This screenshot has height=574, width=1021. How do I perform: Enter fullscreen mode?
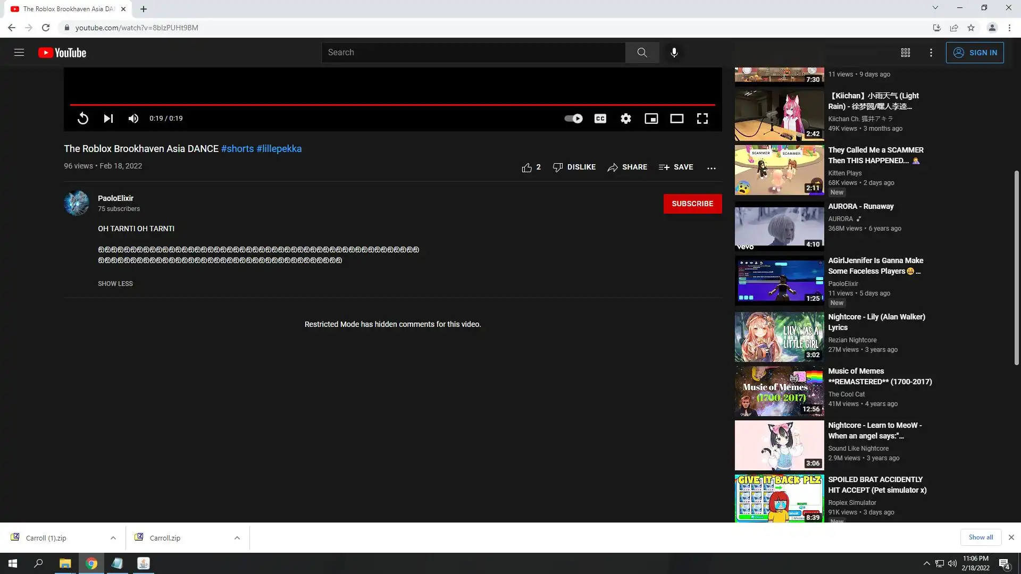(x=702, y=119)
